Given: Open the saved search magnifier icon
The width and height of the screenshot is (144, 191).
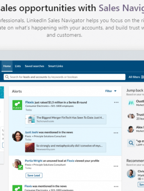Looking at the screenshot, I should click(131, 143).
